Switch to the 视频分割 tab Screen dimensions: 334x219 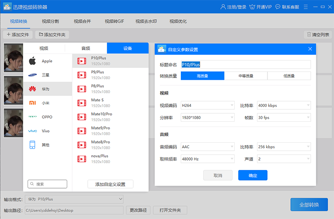point(50,21)
